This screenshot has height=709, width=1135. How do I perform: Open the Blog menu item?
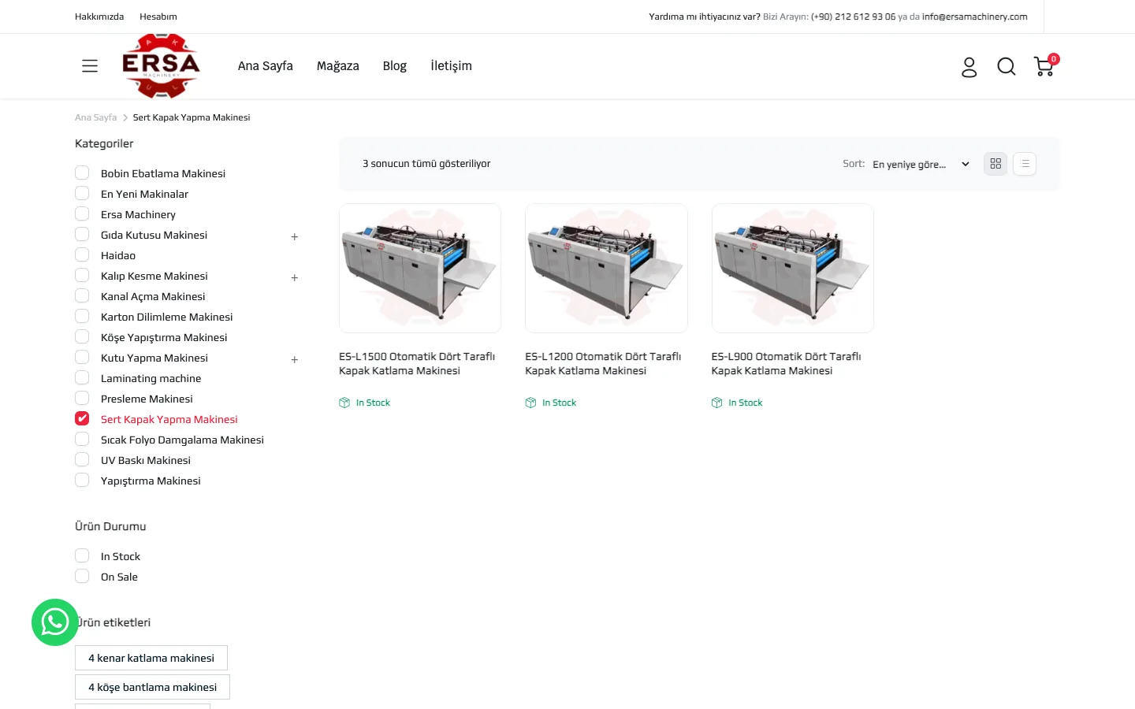[x=395, y=66]
